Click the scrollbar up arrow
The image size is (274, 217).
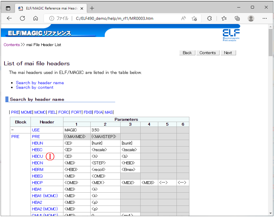click(x=270, y=27)
